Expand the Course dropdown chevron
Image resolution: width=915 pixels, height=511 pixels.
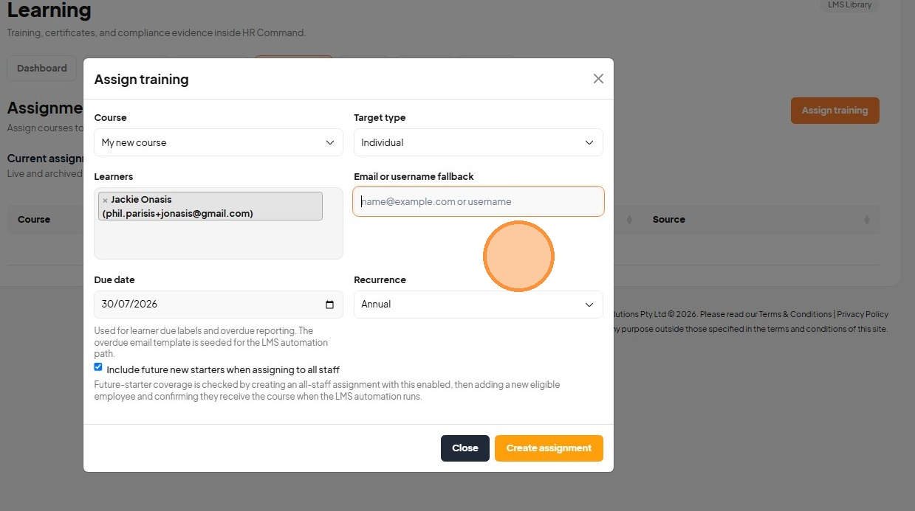pos(330,142)
